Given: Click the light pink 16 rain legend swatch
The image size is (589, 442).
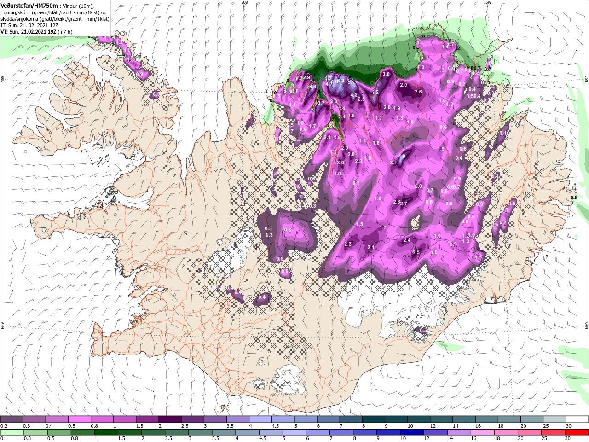Looking at the screenshot, I should coord(482,432).
